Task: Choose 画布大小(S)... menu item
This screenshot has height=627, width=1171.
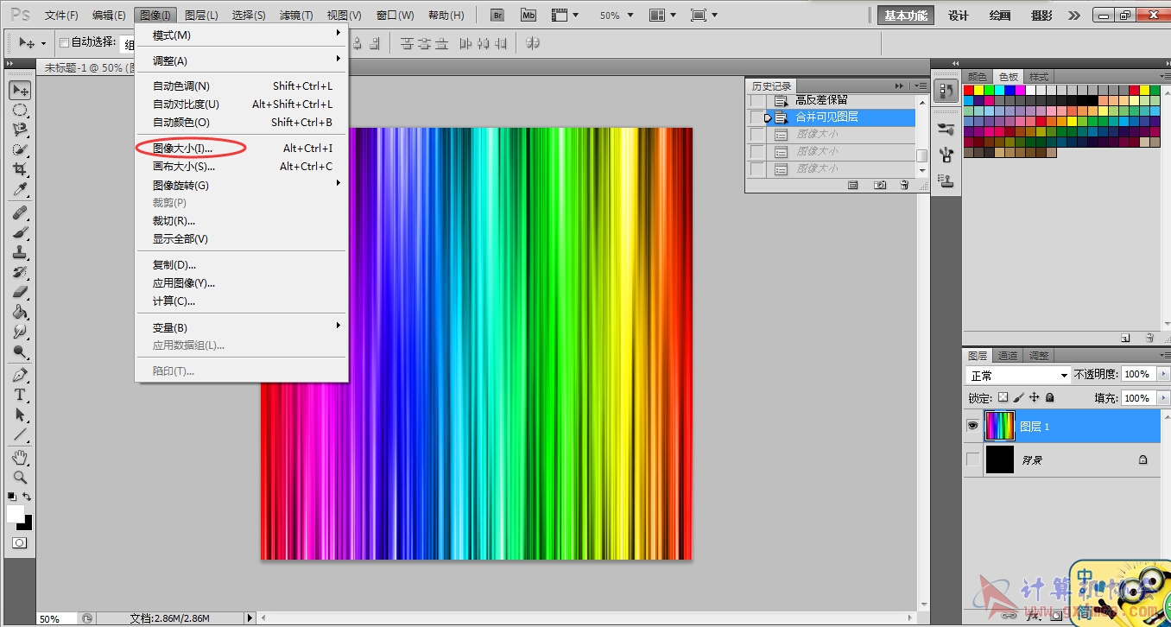Action: [242, 167]
